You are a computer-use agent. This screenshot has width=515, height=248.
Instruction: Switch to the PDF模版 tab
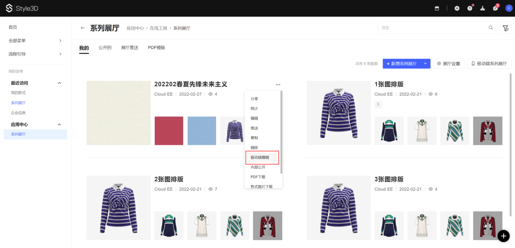pos(156,48)
